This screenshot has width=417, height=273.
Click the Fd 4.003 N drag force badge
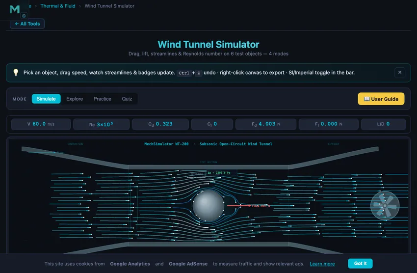point(266,124)
